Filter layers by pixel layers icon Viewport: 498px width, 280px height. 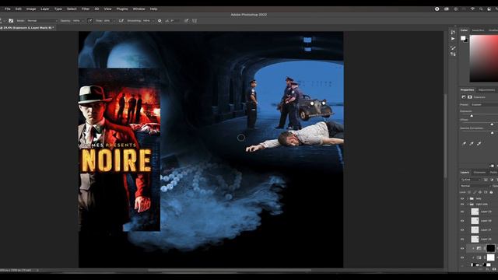486,180
